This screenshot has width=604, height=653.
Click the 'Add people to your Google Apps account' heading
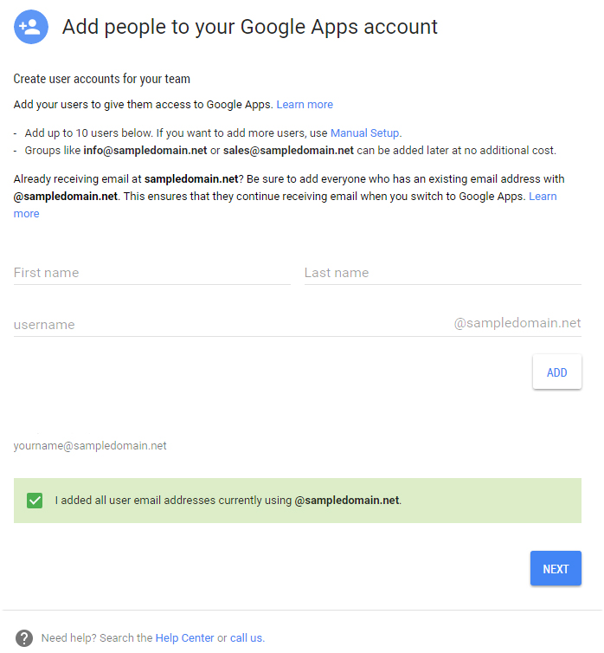tap(249, 27)
